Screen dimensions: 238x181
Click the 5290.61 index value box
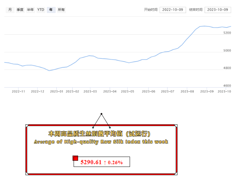102,162
